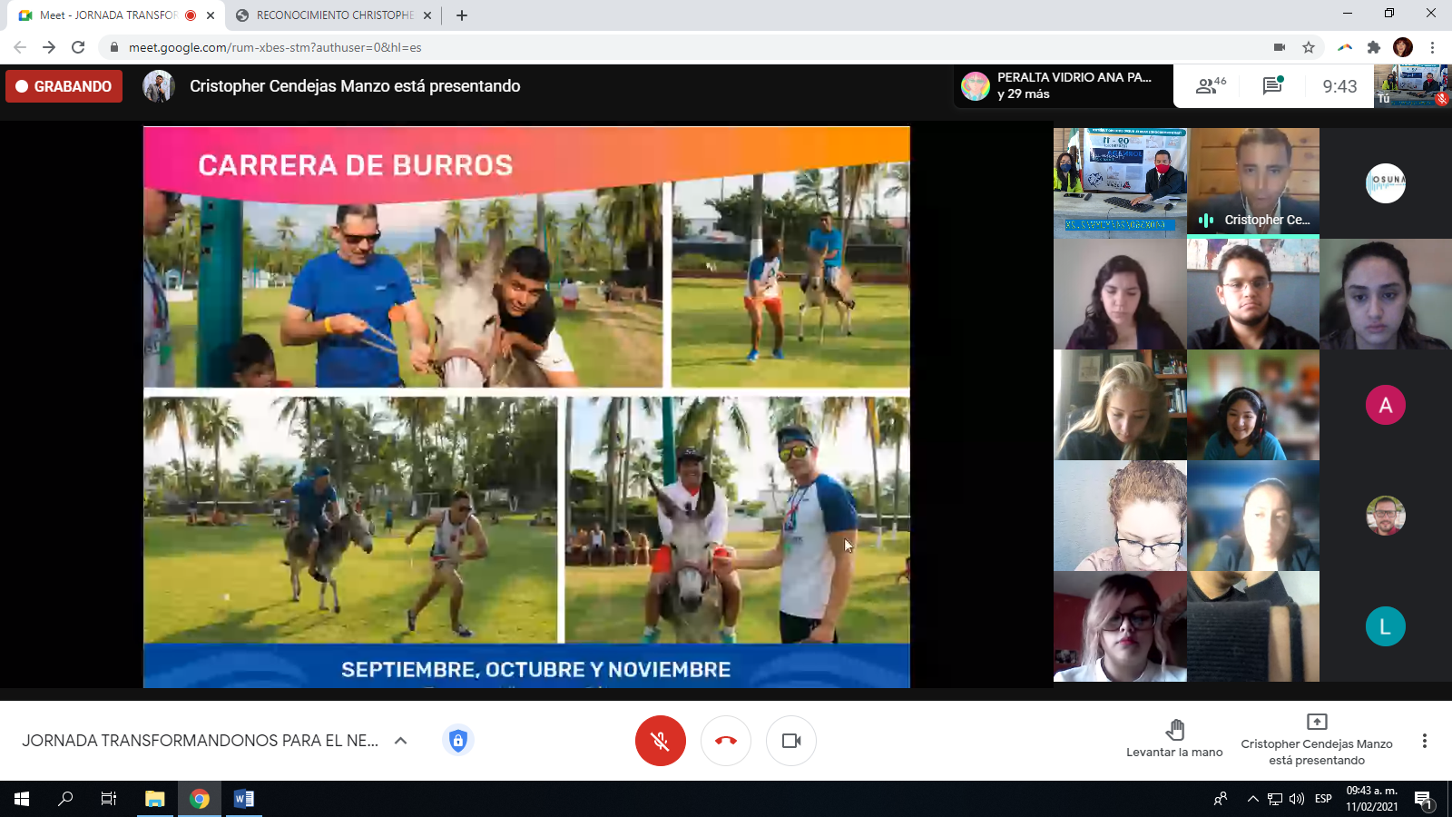Viewport: 1452px width, 817px height.
Task: Open the notification center icon
Action: click(1423, 799)
